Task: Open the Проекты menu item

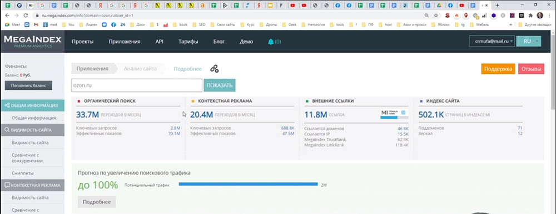Action: click(83, 42)
